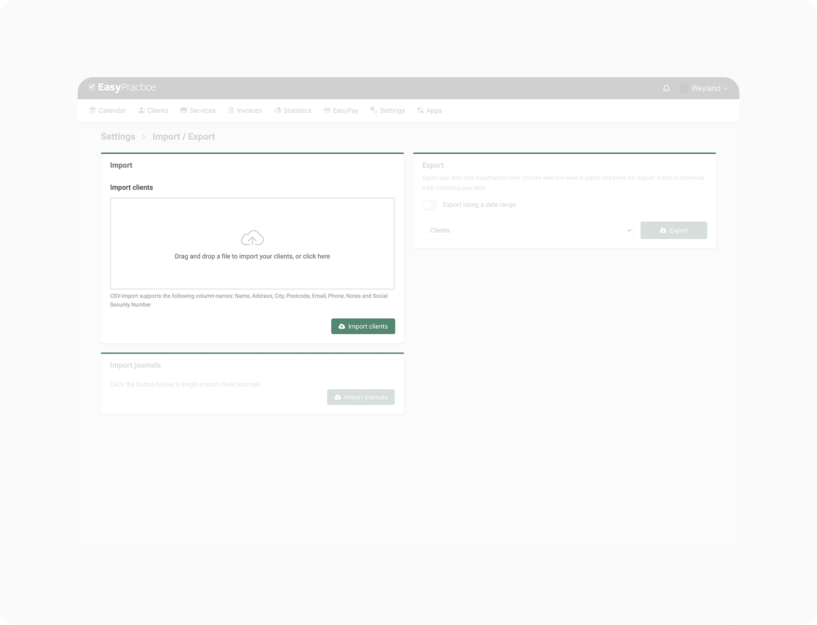Click the Statistics pie chart icon
The image size is (817, 625).
(277, 110)
